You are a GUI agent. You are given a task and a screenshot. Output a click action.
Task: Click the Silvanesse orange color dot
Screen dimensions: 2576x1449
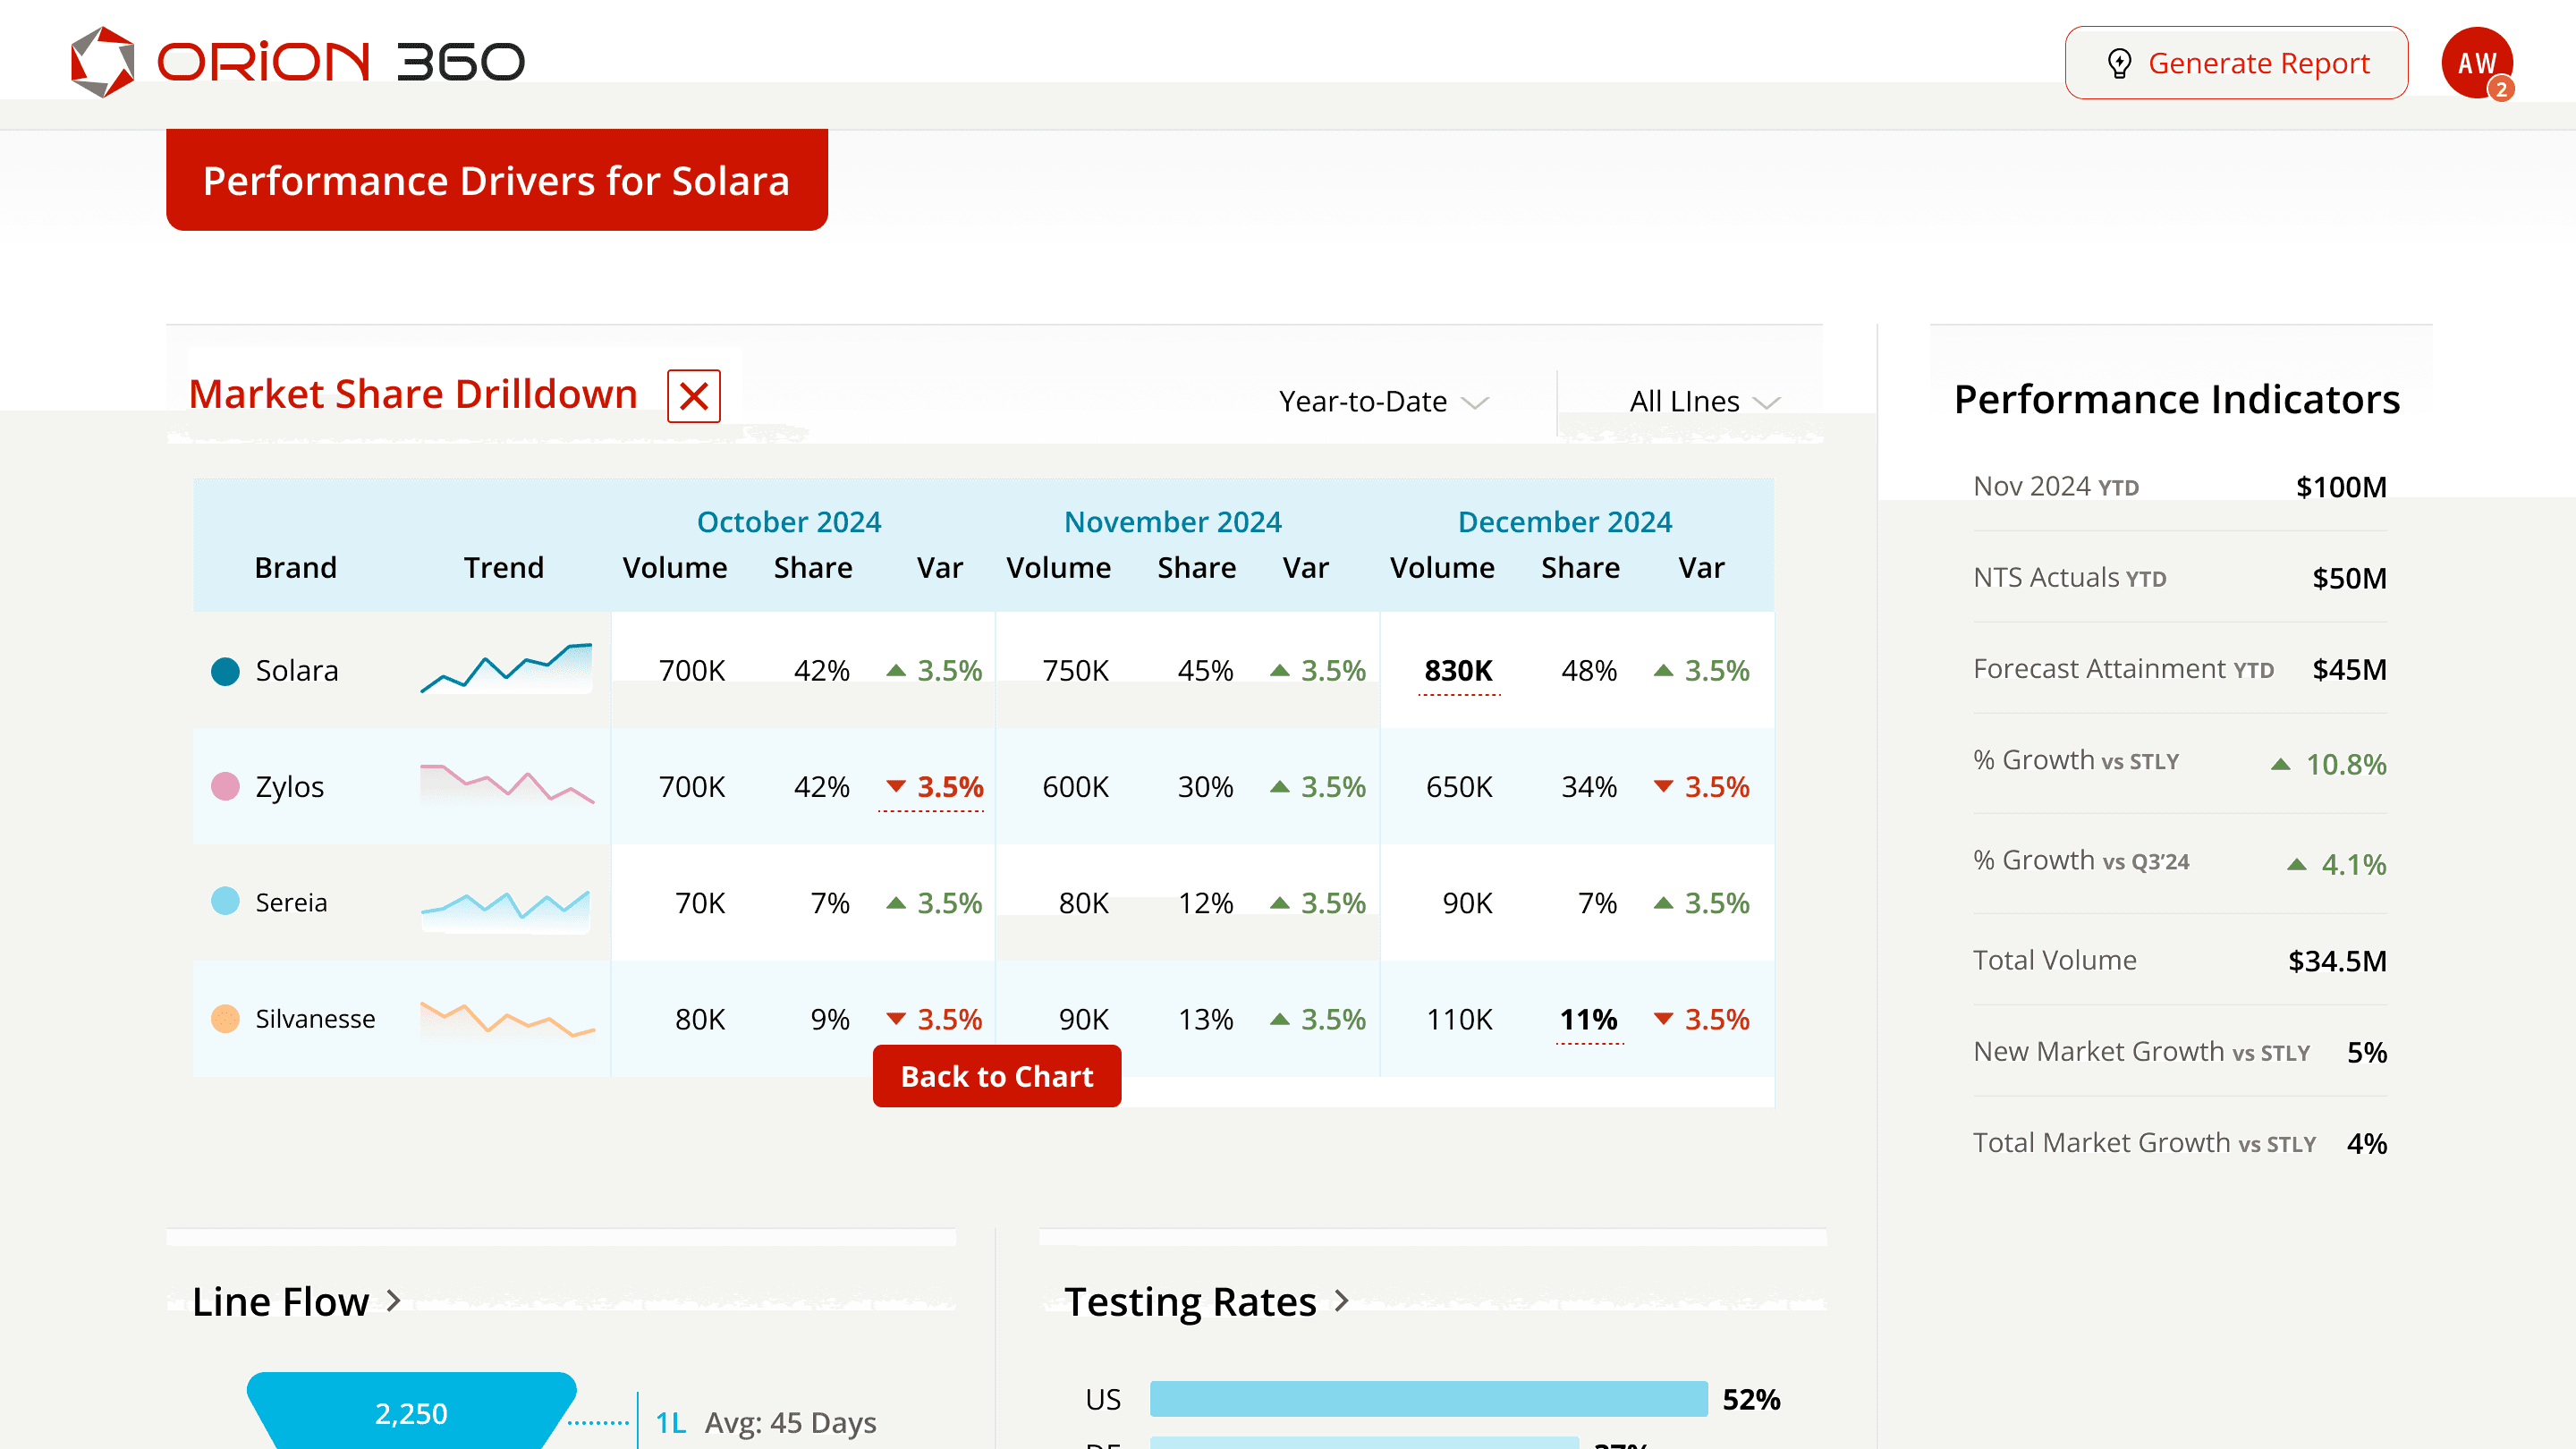225,1019
